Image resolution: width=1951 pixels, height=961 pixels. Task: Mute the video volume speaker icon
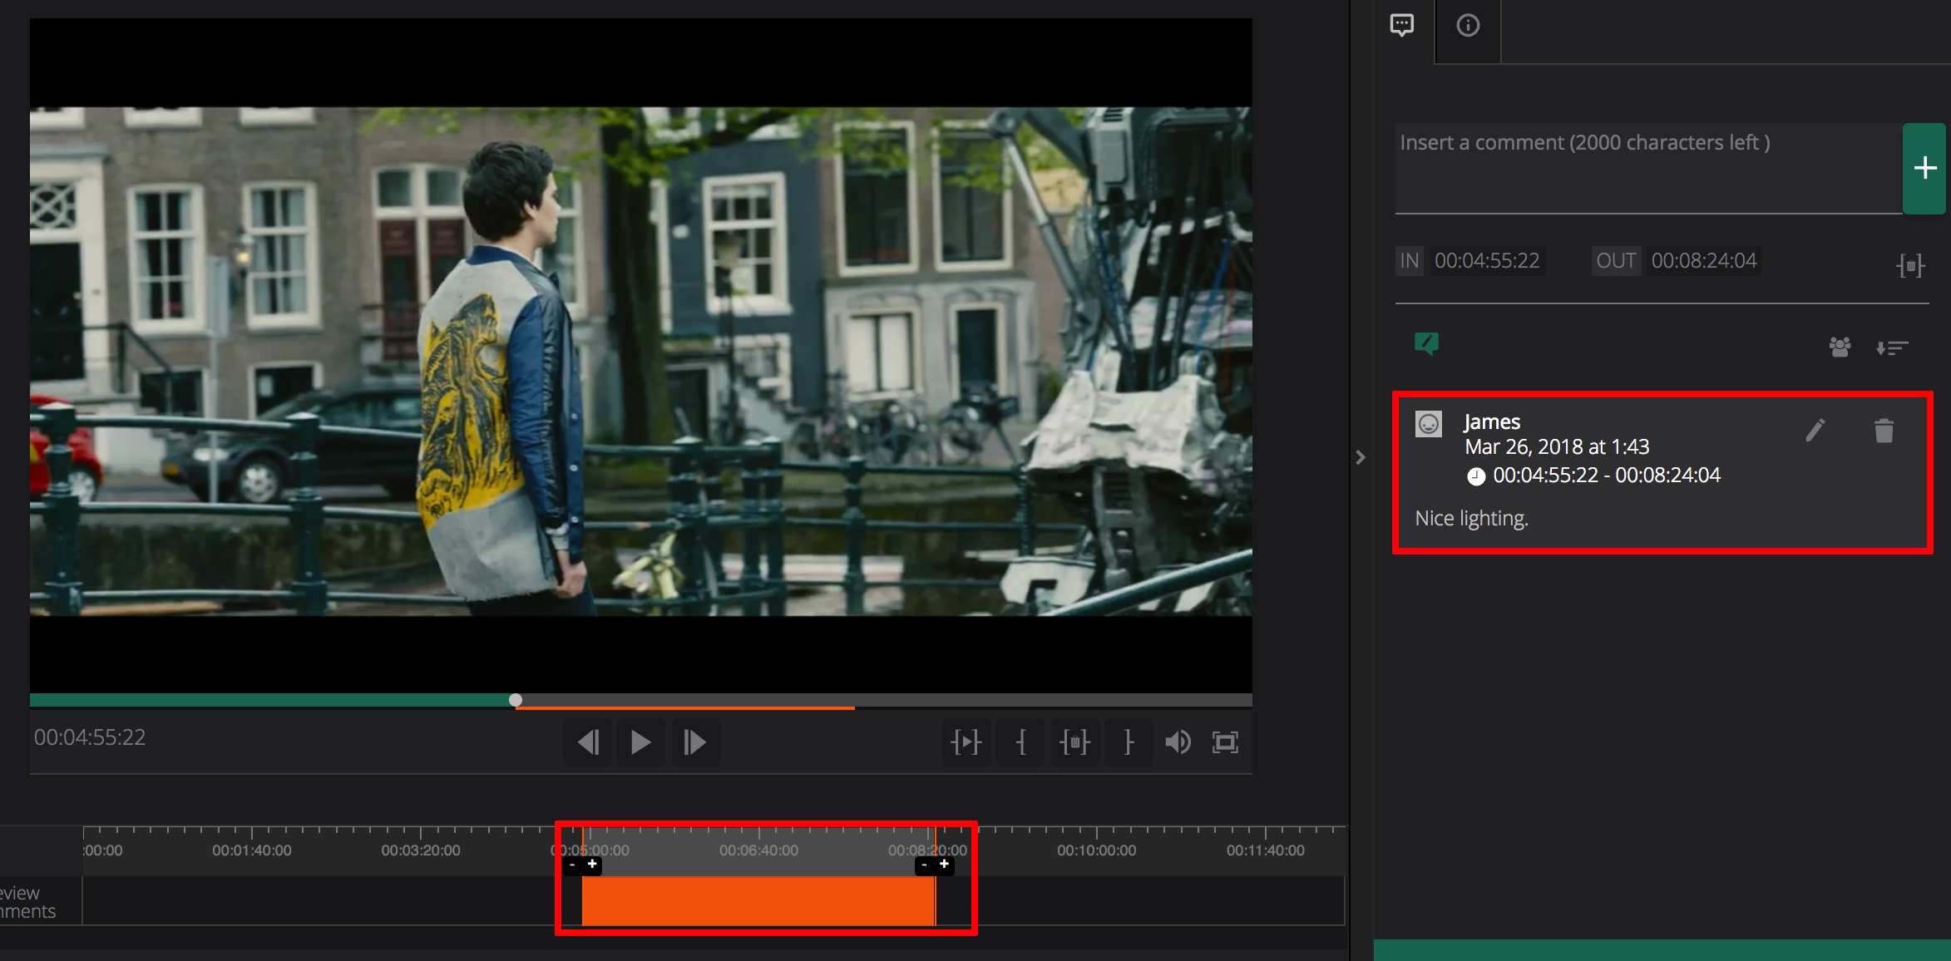[1178, 742]
